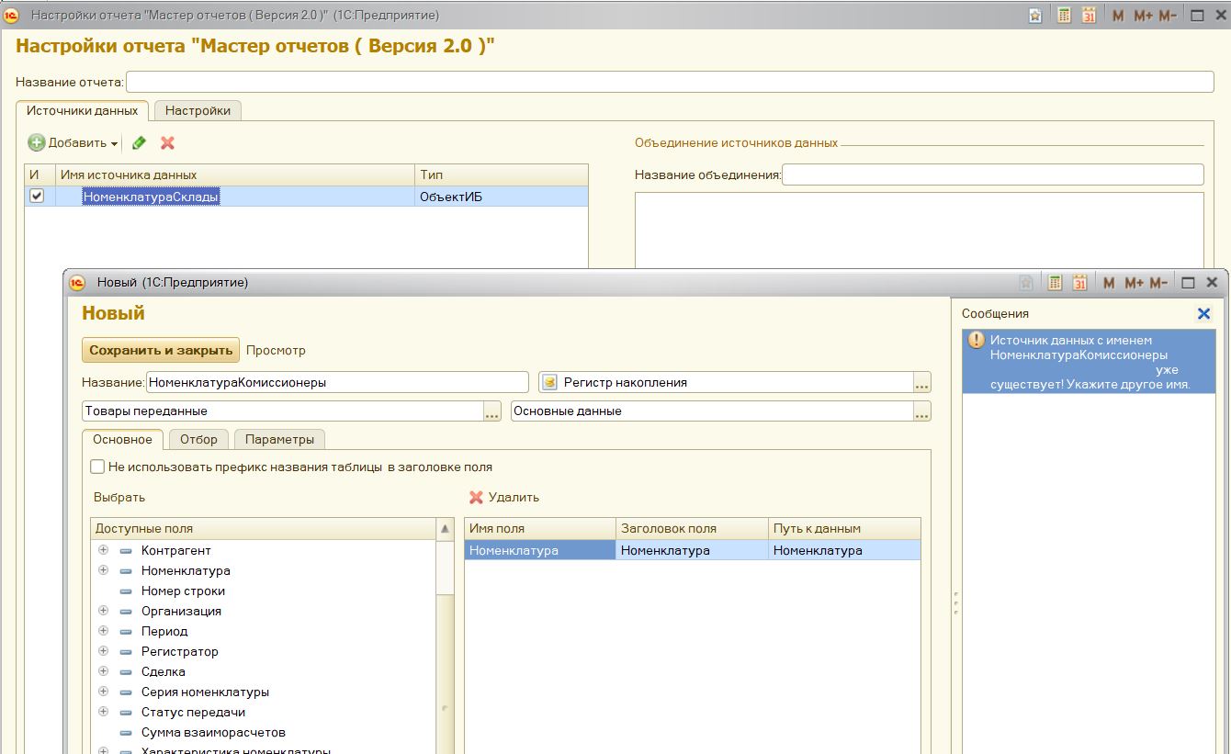Click the Название field with НоменклатураКомиссионеры
The image size is (1231, 754).
tap(337, 382)
